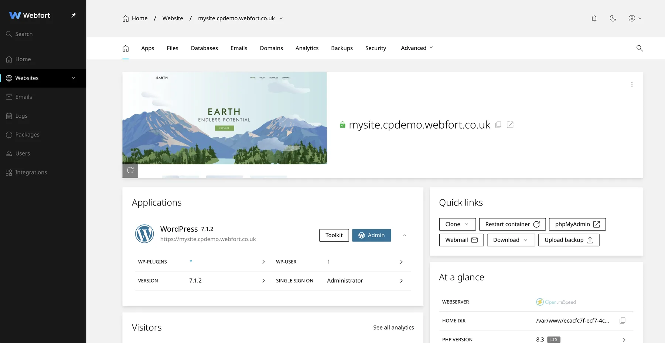Open phpMyAdmin quick link
665x343 pixels.
[x=577, y=224]
